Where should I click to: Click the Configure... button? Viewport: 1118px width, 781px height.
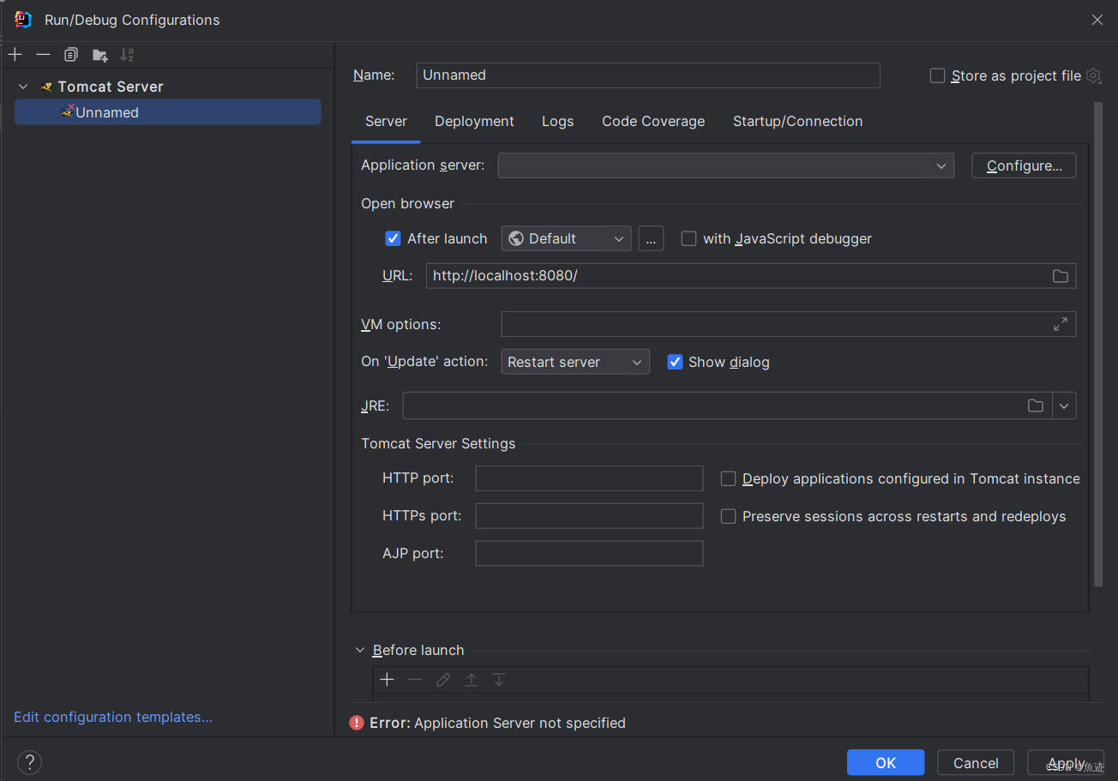(1024, 165)
